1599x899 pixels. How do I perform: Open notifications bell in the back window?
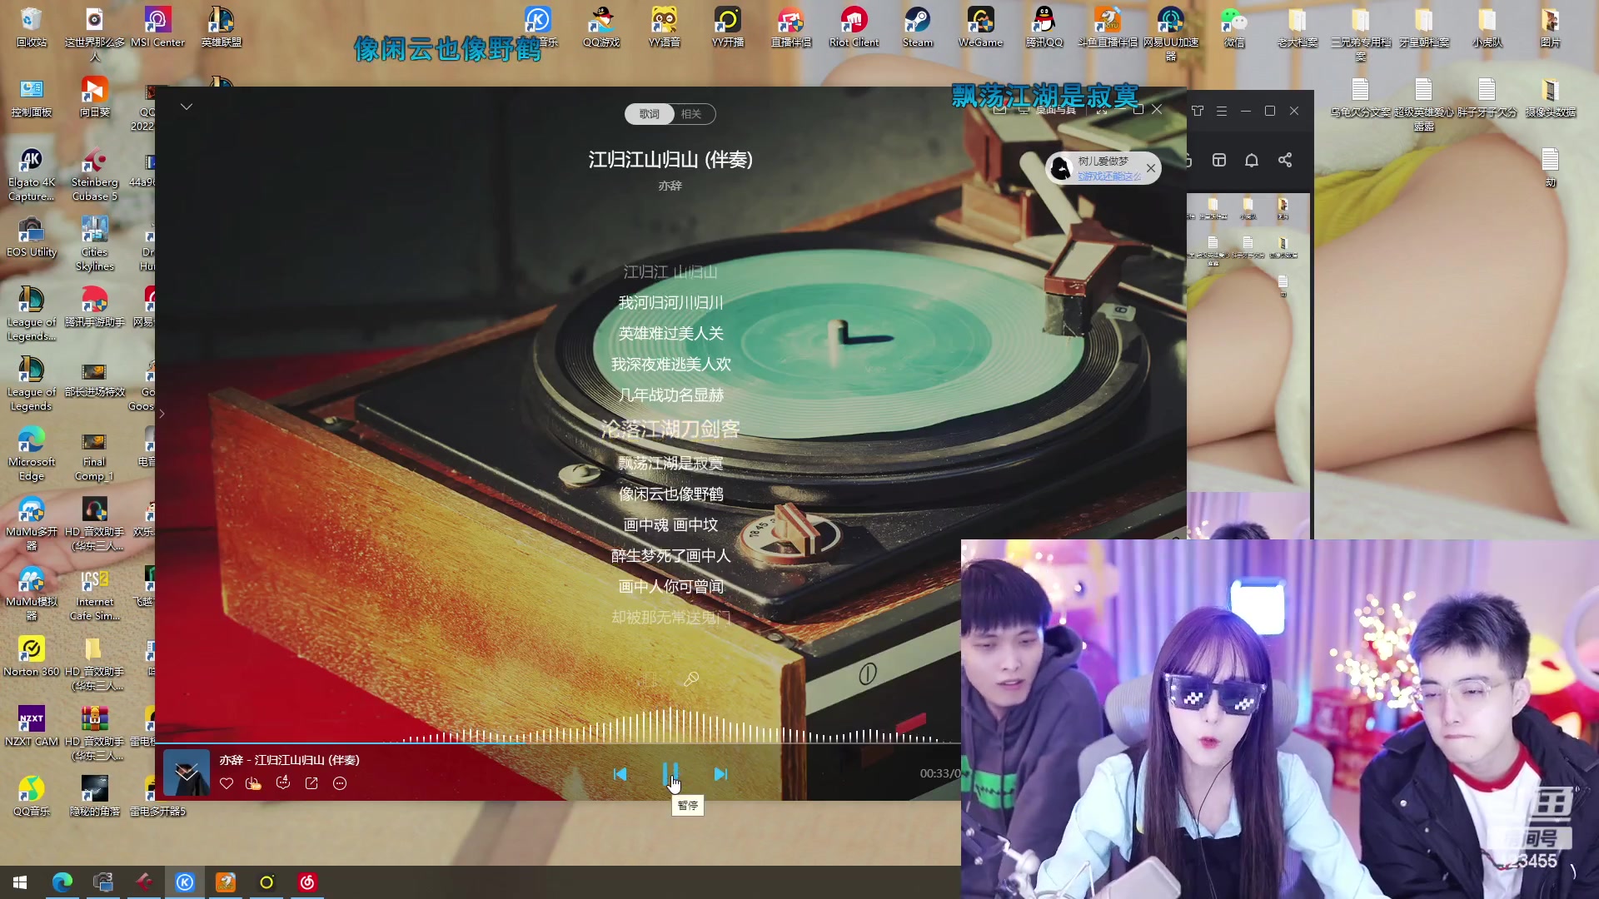click(x=1252, y=160)
